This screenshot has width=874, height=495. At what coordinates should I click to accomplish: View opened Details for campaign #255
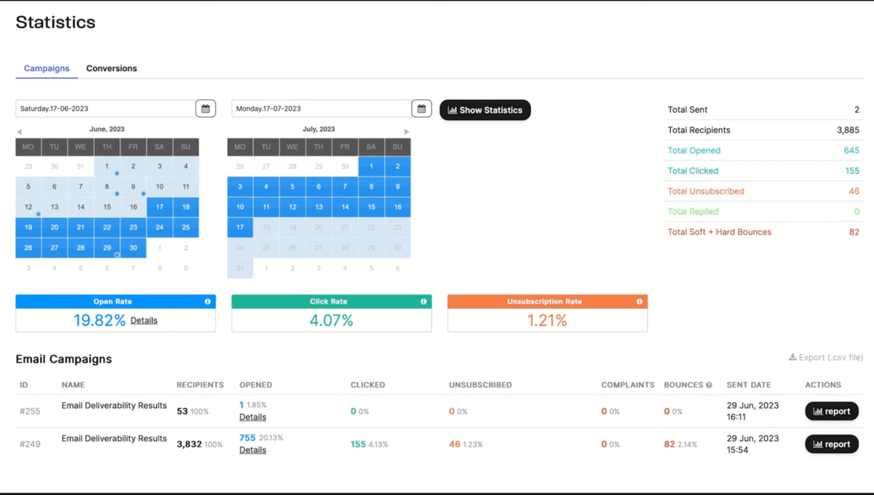pos(253,417)
